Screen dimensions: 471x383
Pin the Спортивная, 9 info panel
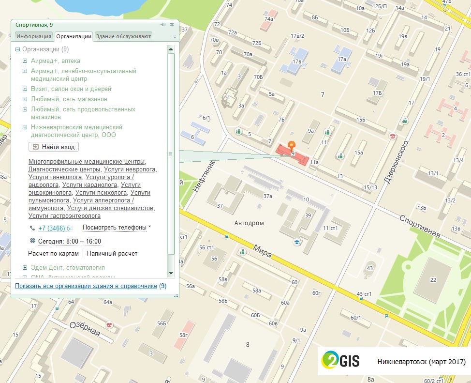163,24
